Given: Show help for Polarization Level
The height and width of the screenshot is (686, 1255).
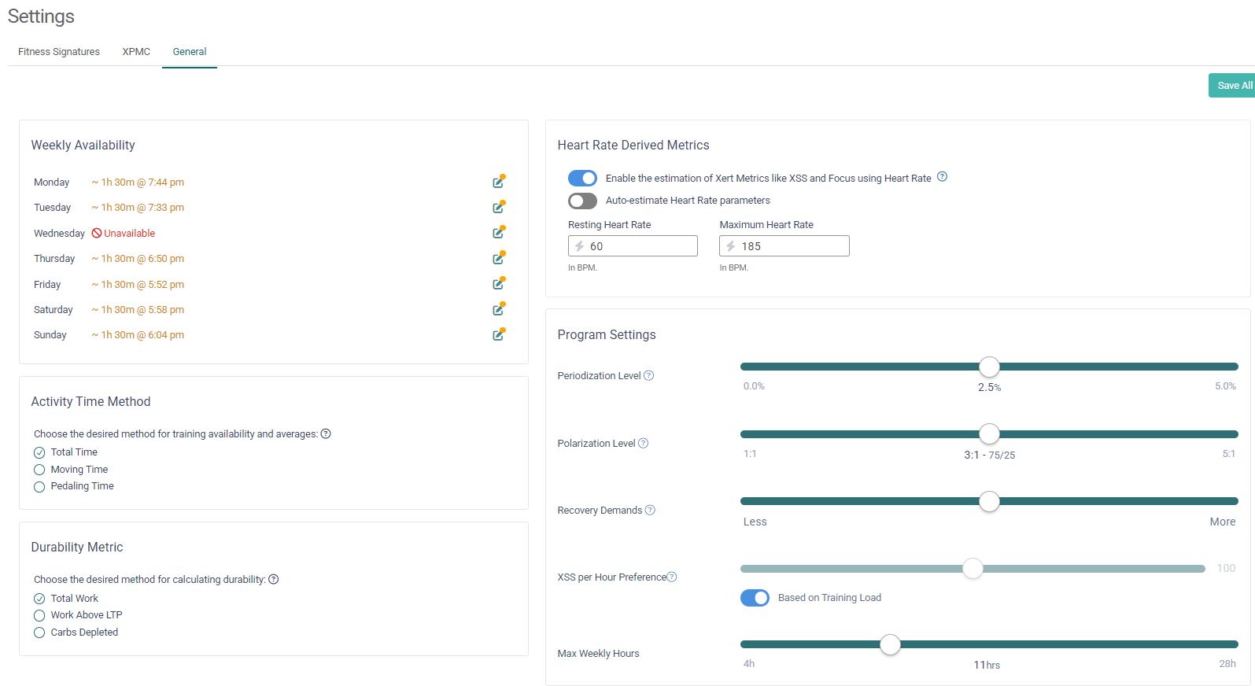Looking at the screenshot, I should (643, 444).
